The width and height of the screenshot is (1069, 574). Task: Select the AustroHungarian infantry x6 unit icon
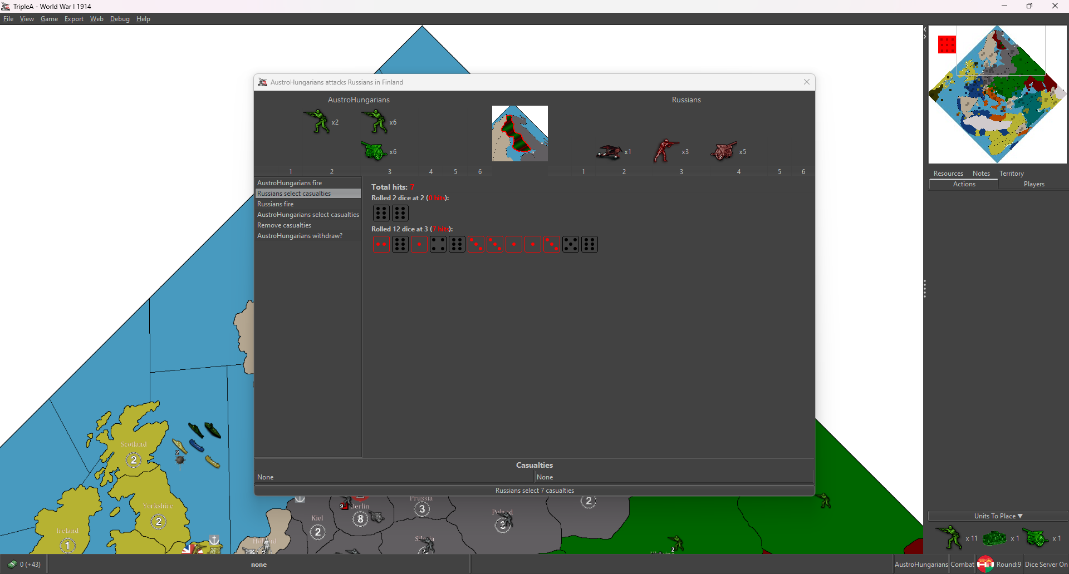coord(374,121)
